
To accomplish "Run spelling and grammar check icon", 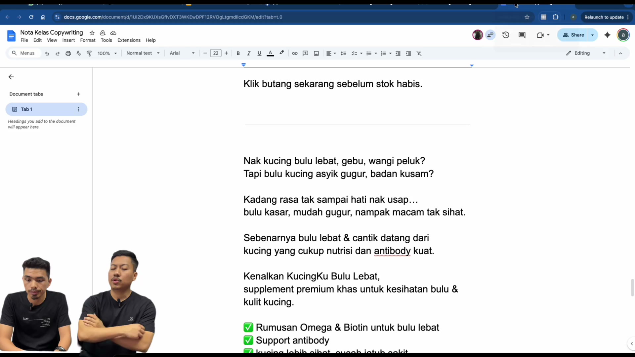I will tap(79, 53).
